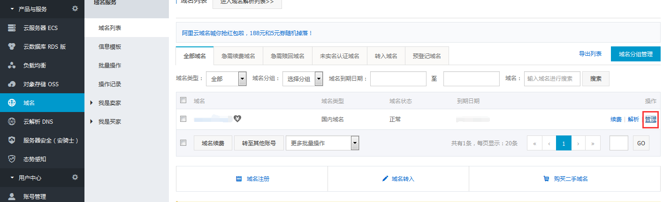Toggle the select-all checkbox in table header
Viewport: 663px width, 202px height.
pos(183,100)
